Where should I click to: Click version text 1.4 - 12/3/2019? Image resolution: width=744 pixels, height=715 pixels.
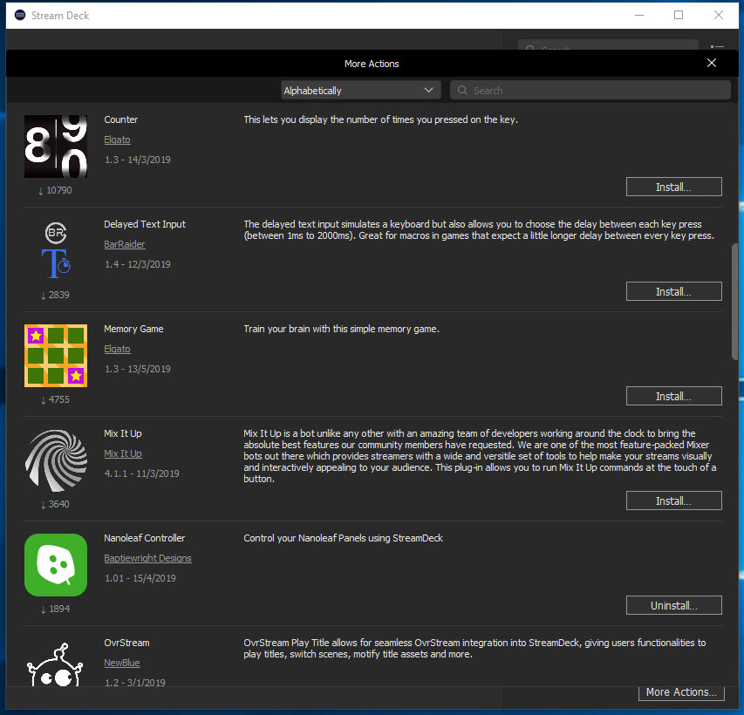pyautogui.click(x=138, y=264)
